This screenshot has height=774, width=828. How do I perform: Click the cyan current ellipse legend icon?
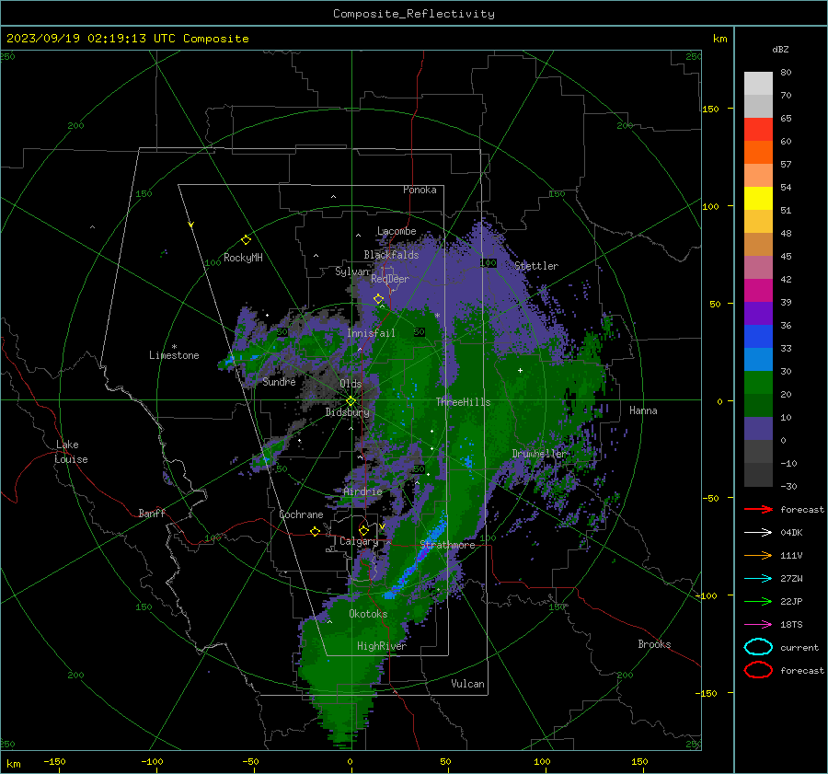[x=758, y=647]
